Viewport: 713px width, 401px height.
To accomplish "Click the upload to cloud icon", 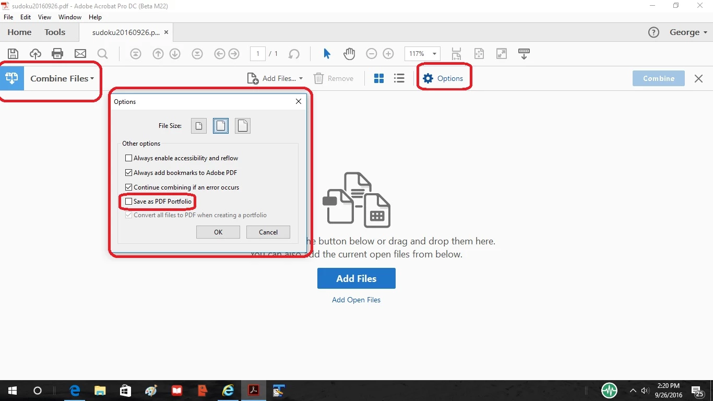I will click(35, 53).
